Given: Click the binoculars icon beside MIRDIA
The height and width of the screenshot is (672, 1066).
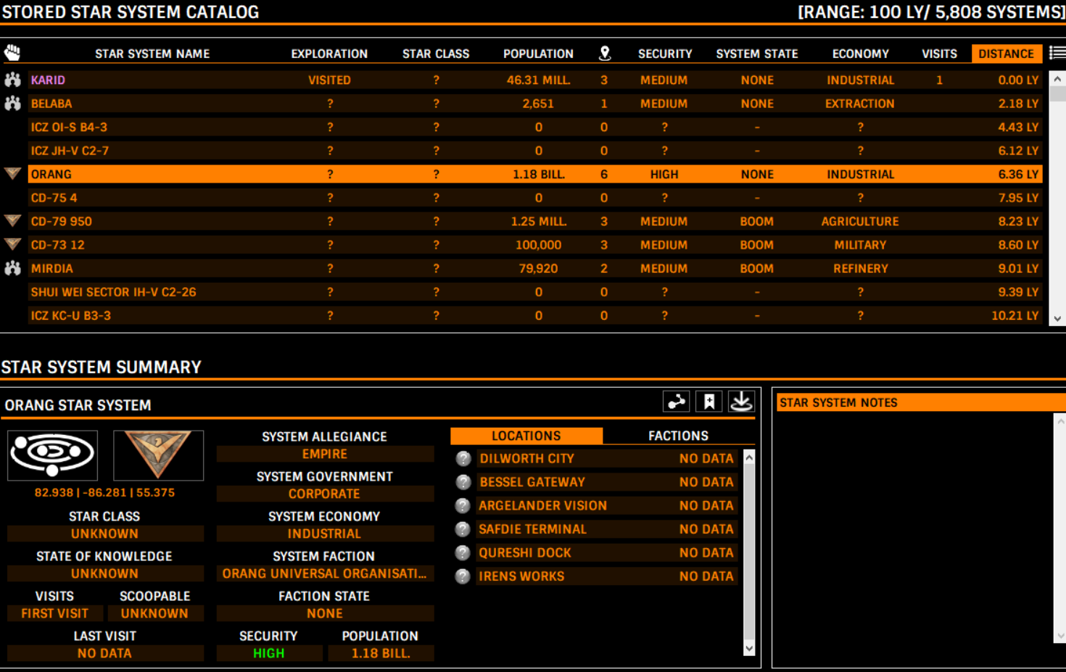Looking at the screenshot, I should [12, 268].
